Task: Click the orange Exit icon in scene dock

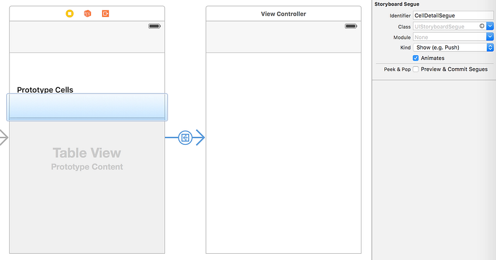Action: point(105,14)
